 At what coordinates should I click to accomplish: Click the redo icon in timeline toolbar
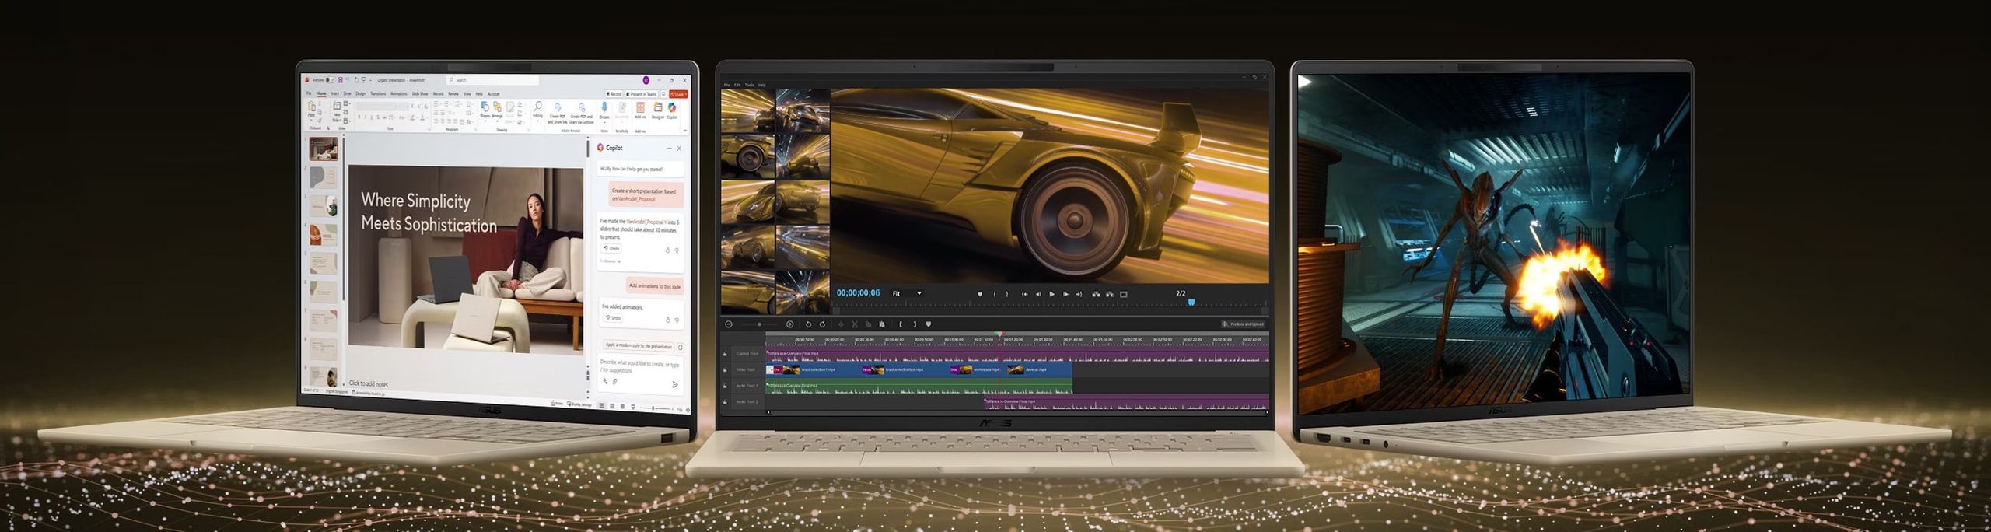[822, 324]
